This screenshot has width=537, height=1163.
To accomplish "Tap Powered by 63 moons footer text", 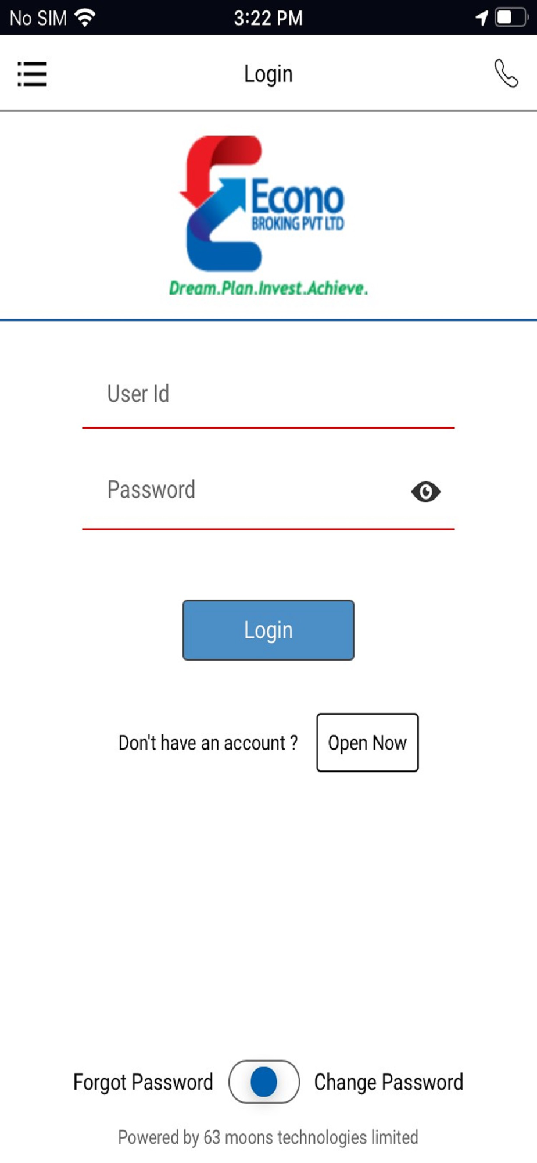I will click(x=268, y=1137).
